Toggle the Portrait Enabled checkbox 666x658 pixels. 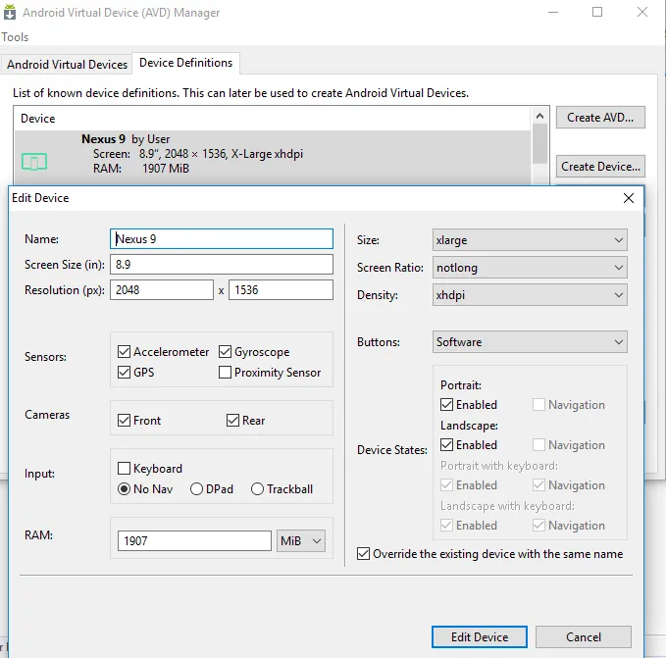(x=446, y=405)
